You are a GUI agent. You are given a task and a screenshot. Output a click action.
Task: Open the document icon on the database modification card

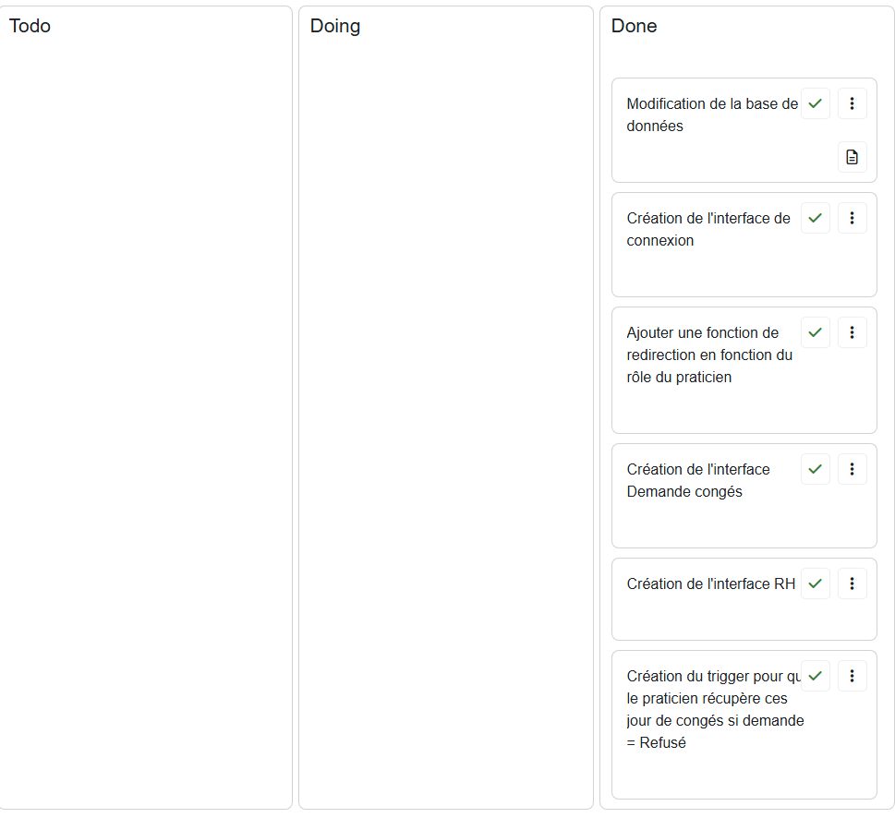852,157
